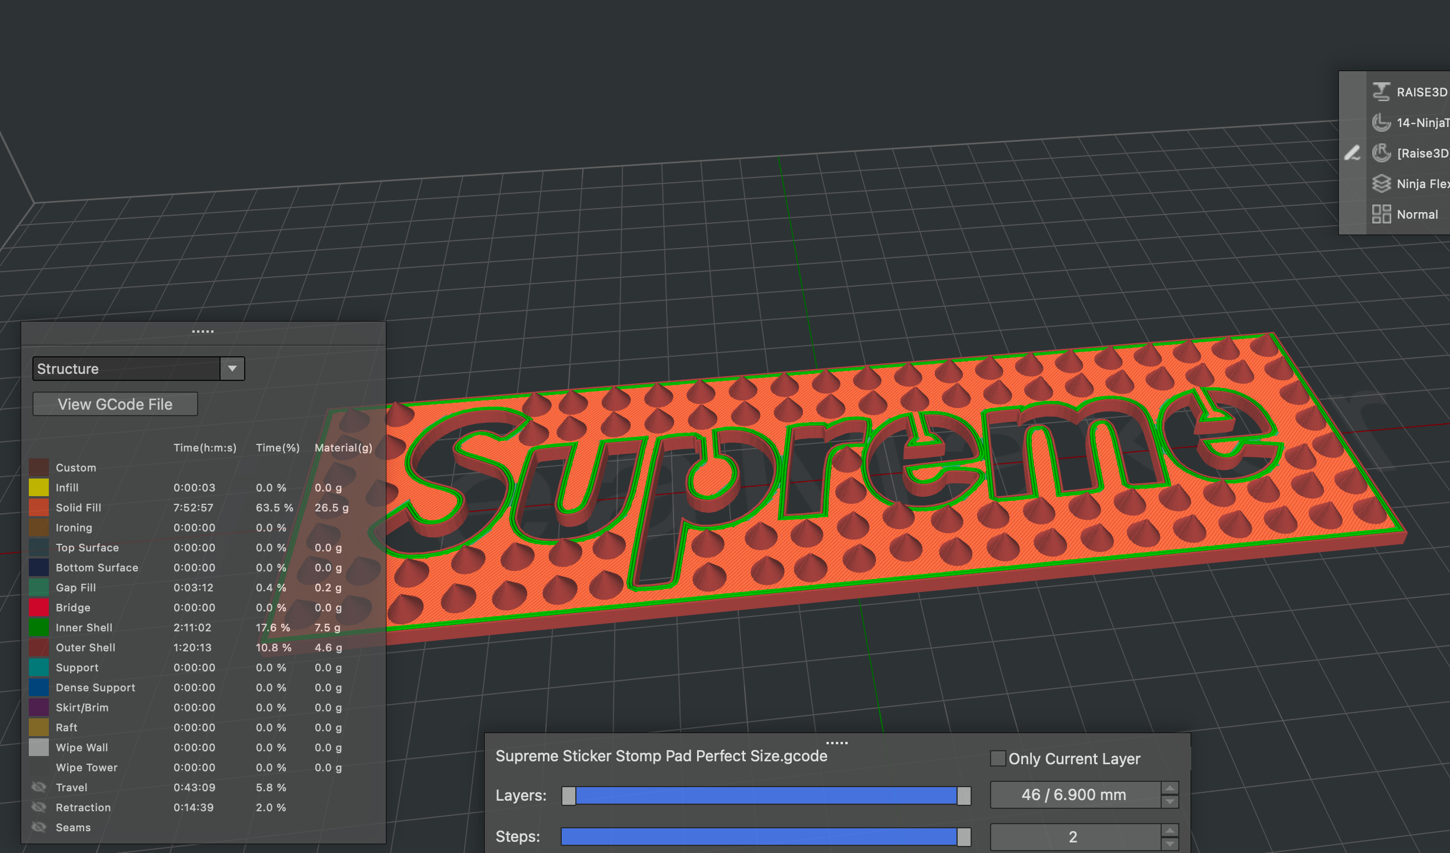
Task: Click the Inner Shell green swatch
Action: 39,627
